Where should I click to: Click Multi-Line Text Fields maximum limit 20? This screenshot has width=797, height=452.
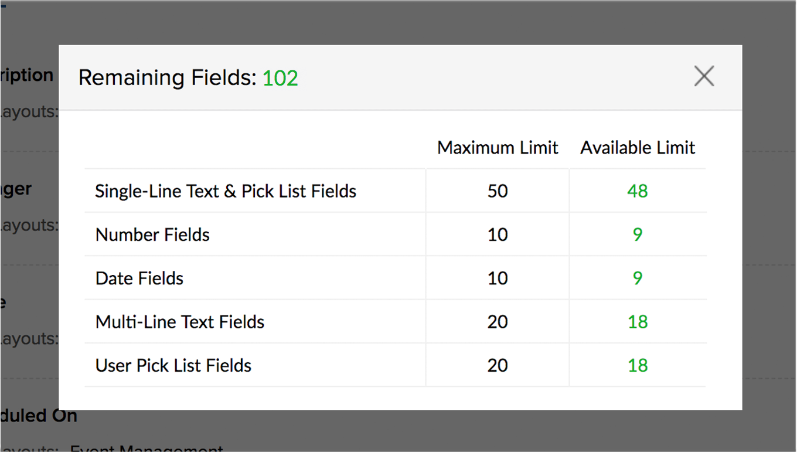click(498, 322)
